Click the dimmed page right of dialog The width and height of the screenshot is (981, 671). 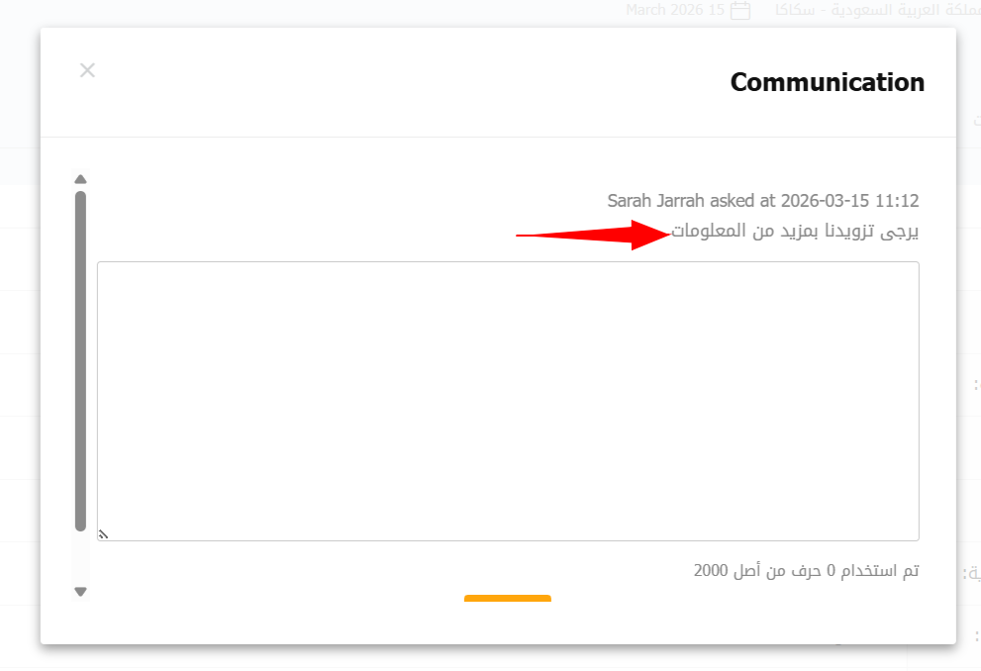[x=969, y=297]
